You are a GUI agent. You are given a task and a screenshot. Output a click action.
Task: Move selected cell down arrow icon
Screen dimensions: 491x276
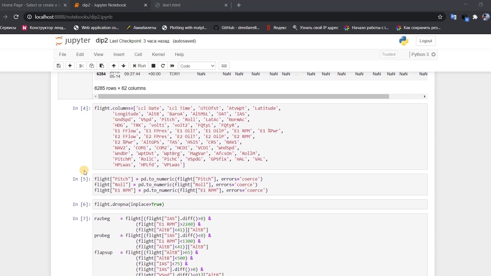[x=124, y=66]
